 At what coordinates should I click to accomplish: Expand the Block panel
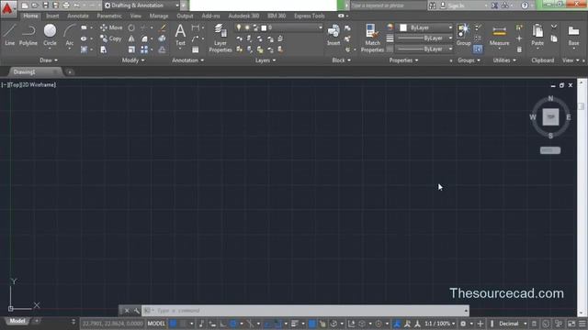click(341, 60)
